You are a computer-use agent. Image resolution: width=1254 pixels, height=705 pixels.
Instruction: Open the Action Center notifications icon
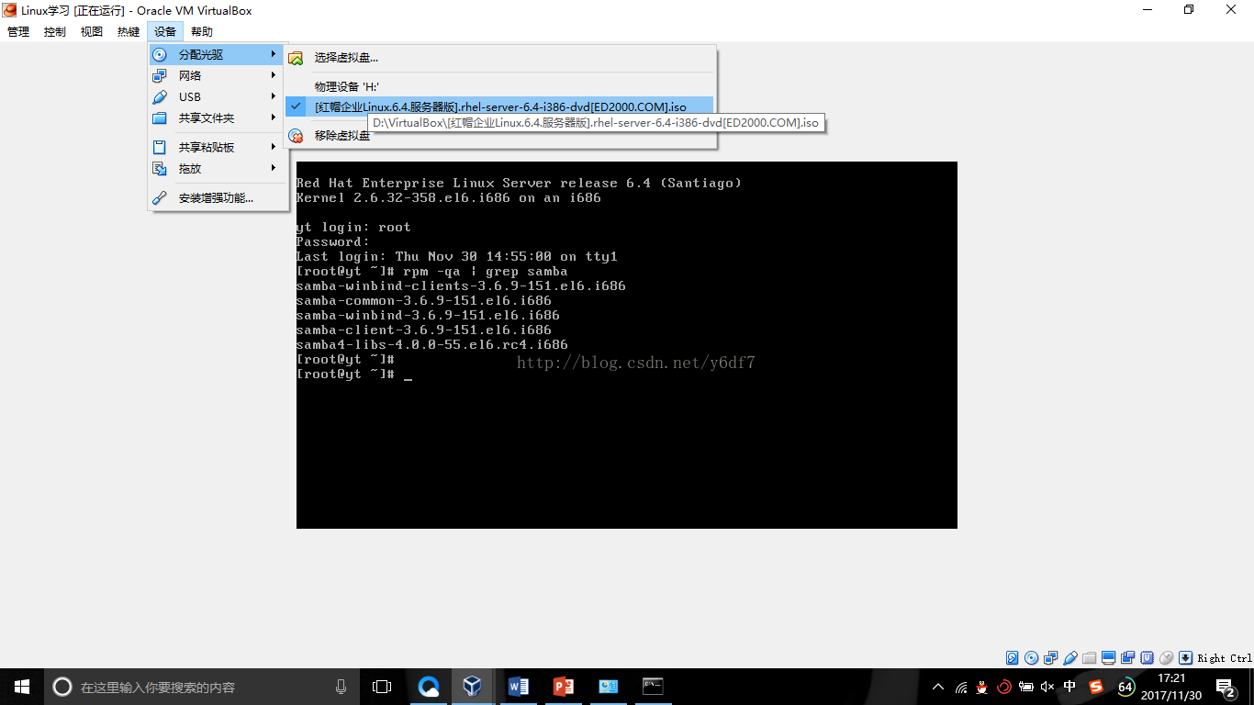click(x=1226, y=687)
